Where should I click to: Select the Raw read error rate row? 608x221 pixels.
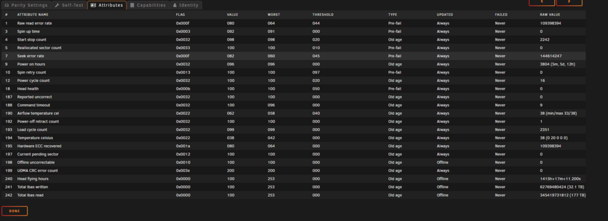293,23
